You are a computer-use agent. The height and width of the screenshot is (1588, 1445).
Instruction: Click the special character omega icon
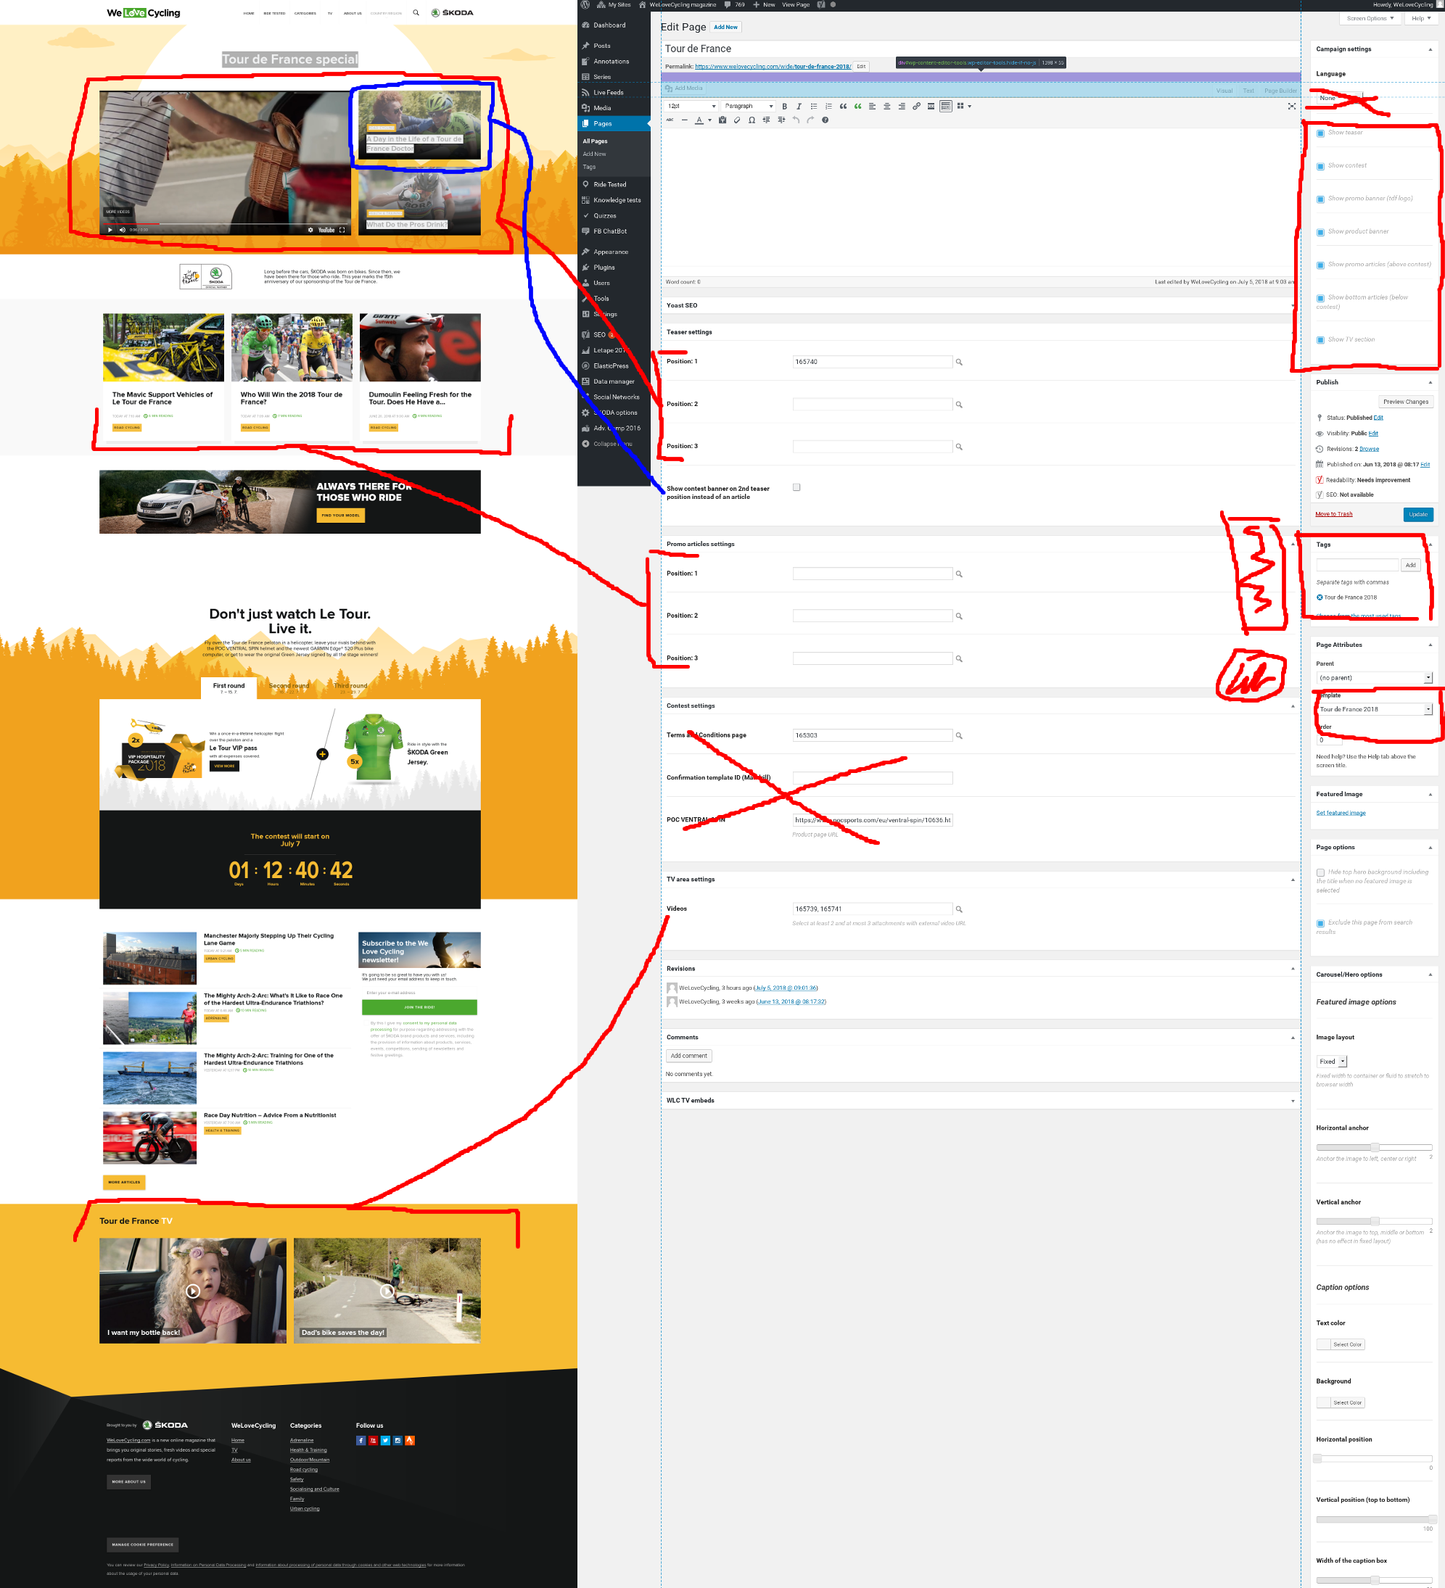click(752, 120)
